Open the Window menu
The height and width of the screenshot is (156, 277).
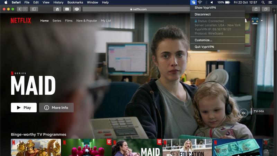pyautogui.click(x=92, y=2)
